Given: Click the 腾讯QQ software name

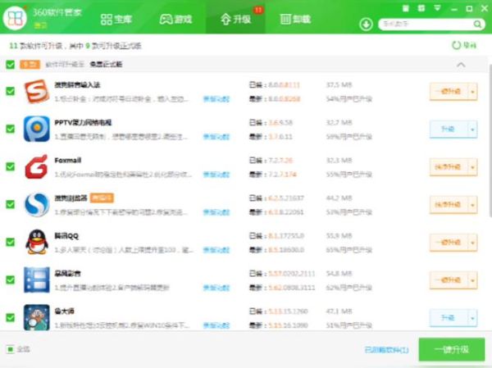Looking at the screenshot, I should point(66,236).
